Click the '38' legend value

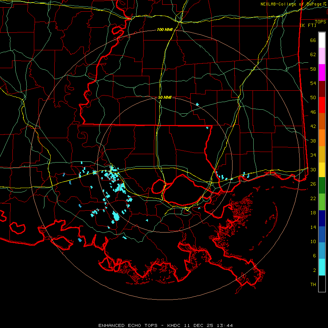tap(313, 141)
